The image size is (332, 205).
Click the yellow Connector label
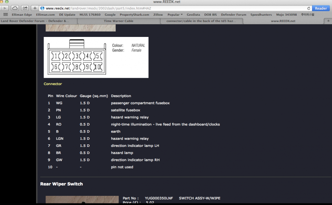(x=53, y=84)
